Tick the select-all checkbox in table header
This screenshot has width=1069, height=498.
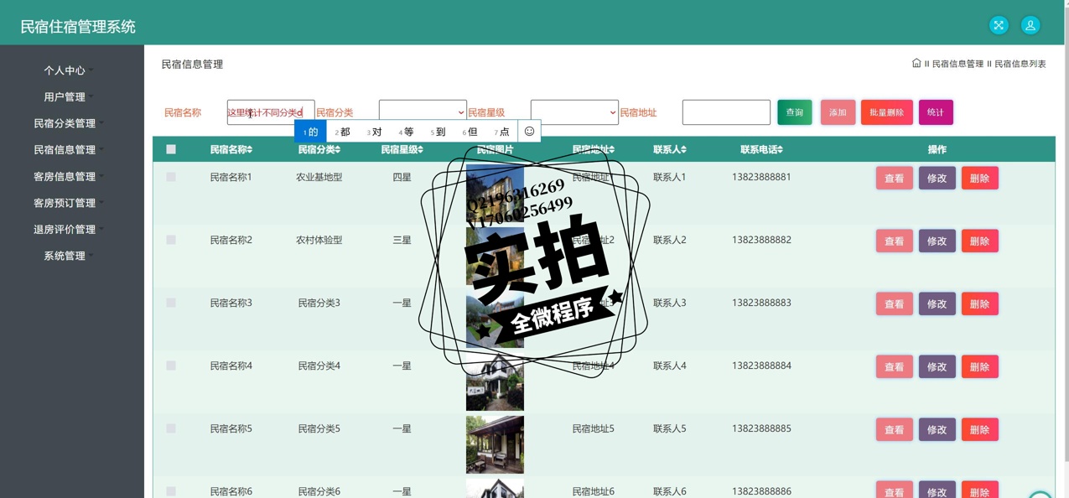171,149
